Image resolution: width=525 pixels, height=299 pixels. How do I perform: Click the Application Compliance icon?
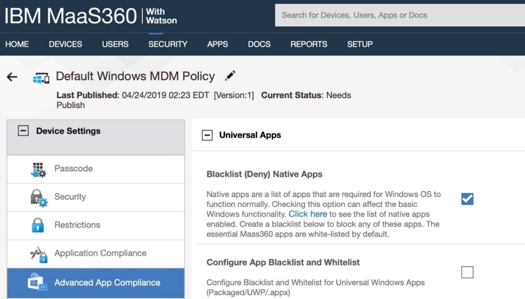click(39, 254)
